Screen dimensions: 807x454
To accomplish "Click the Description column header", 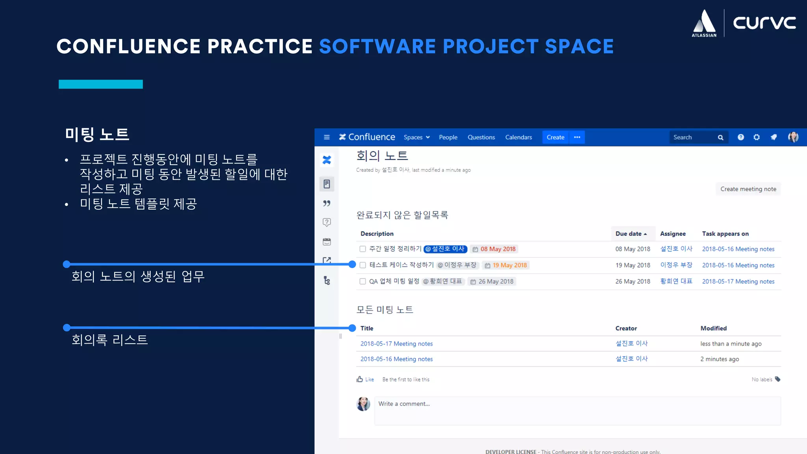I will pos(377,234).
